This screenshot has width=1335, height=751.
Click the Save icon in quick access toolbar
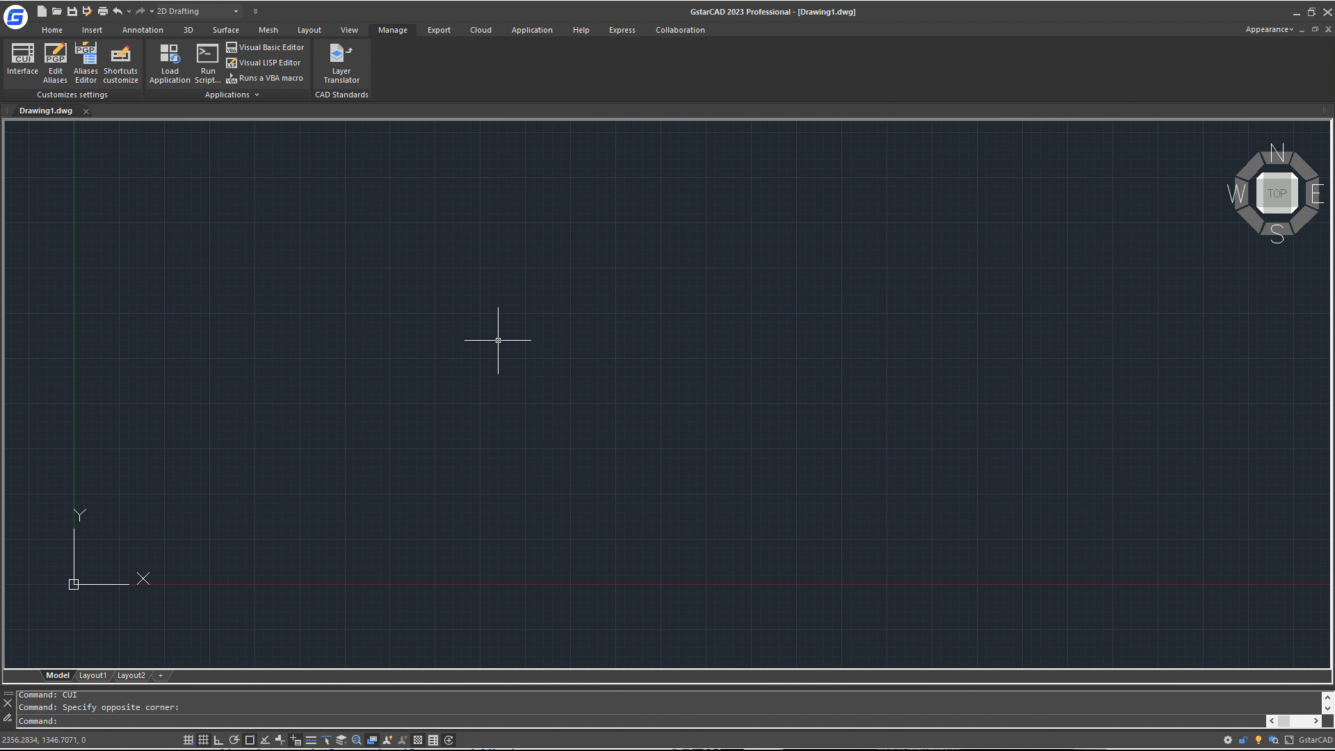point(72,11)
